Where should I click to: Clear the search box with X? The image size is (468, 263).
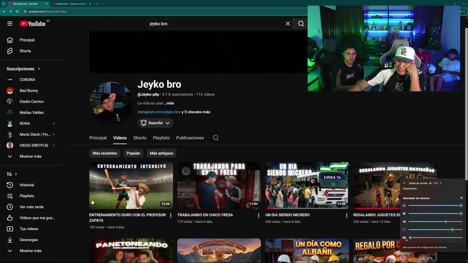point(288,23)
